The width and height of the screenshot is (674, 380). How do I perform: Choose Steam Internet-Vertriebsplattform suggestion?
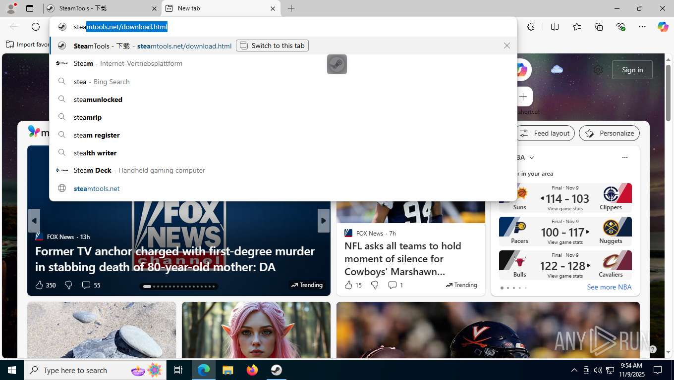[283, 63]
